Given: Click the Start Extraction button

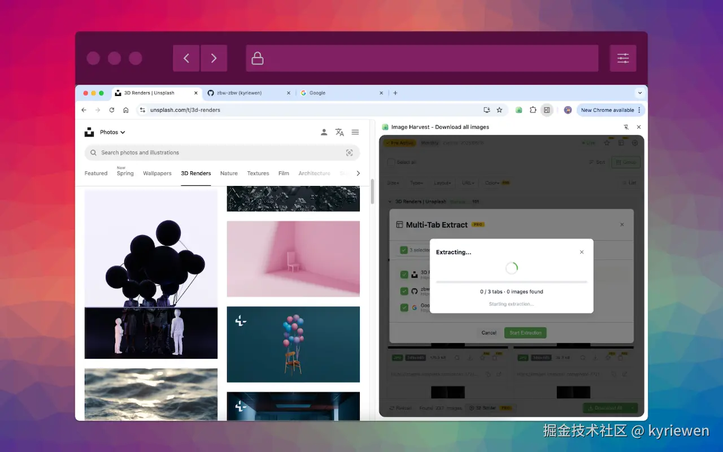Looking at the screenshot, I should tap(525, 333).
